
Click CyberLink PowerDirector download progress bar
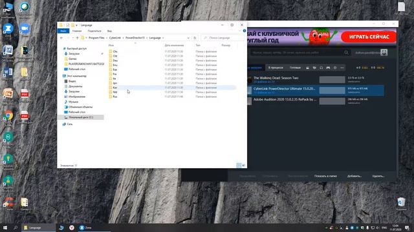[x=332, y=90]
